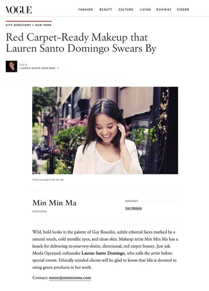Viewport: 209px width, 291px height.
Task: Click the Services label
Action: pos(40,211)
